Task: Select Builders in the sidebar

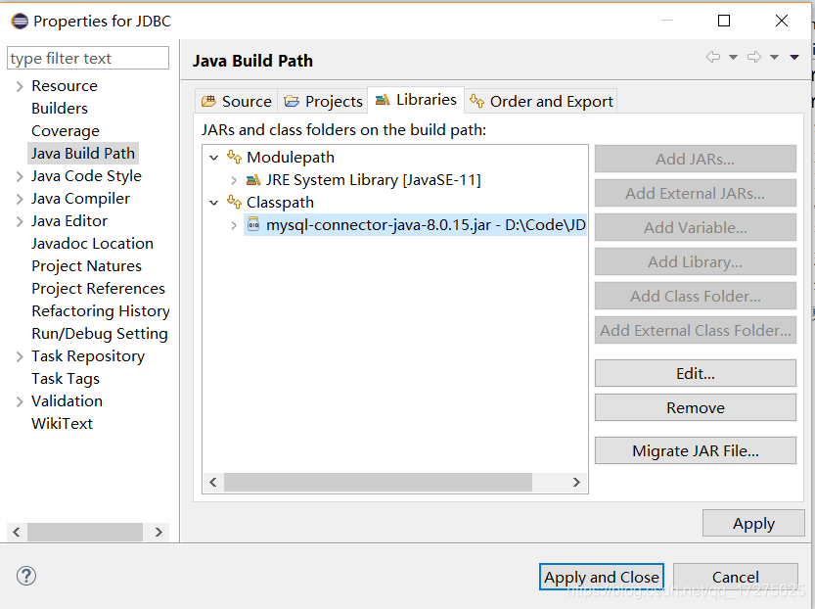Action: (x=60, y=108)
